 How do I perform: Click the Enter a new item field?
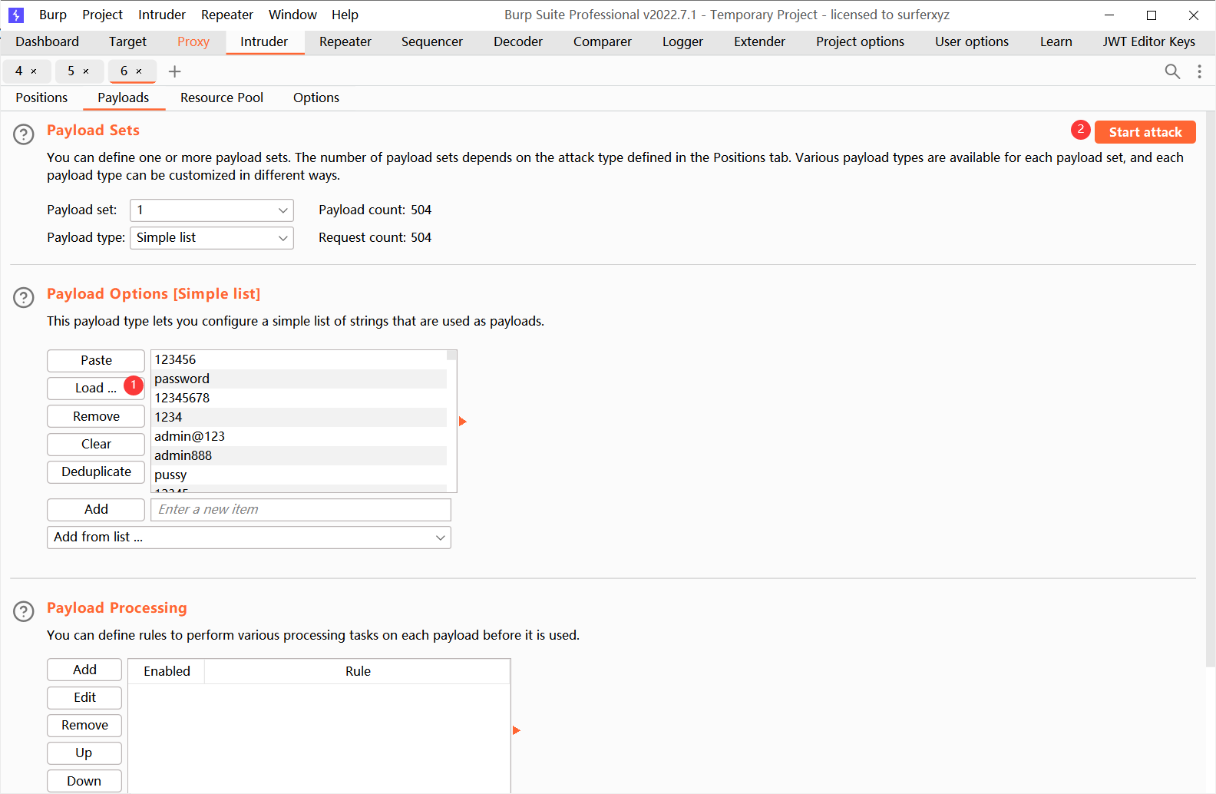click(x=301, y=510)
